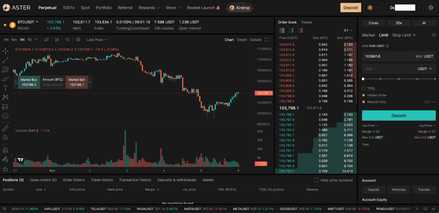Viewport: 439px width, 213px height.
Task: Toggle fullscreen chart icon
Action: pyautogui.click(x=267, y=40)
